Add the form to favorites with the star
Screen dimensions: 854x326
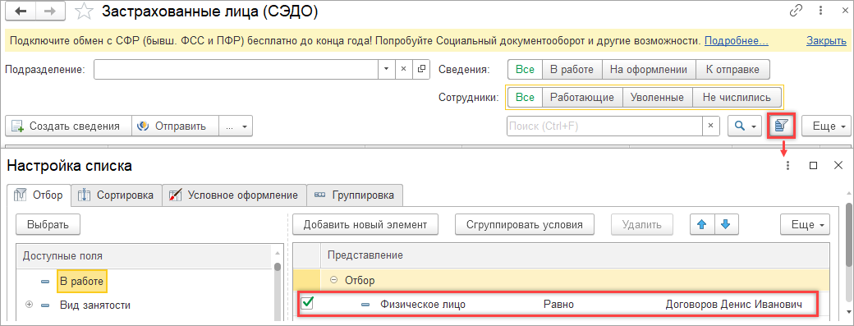point(85,11)
